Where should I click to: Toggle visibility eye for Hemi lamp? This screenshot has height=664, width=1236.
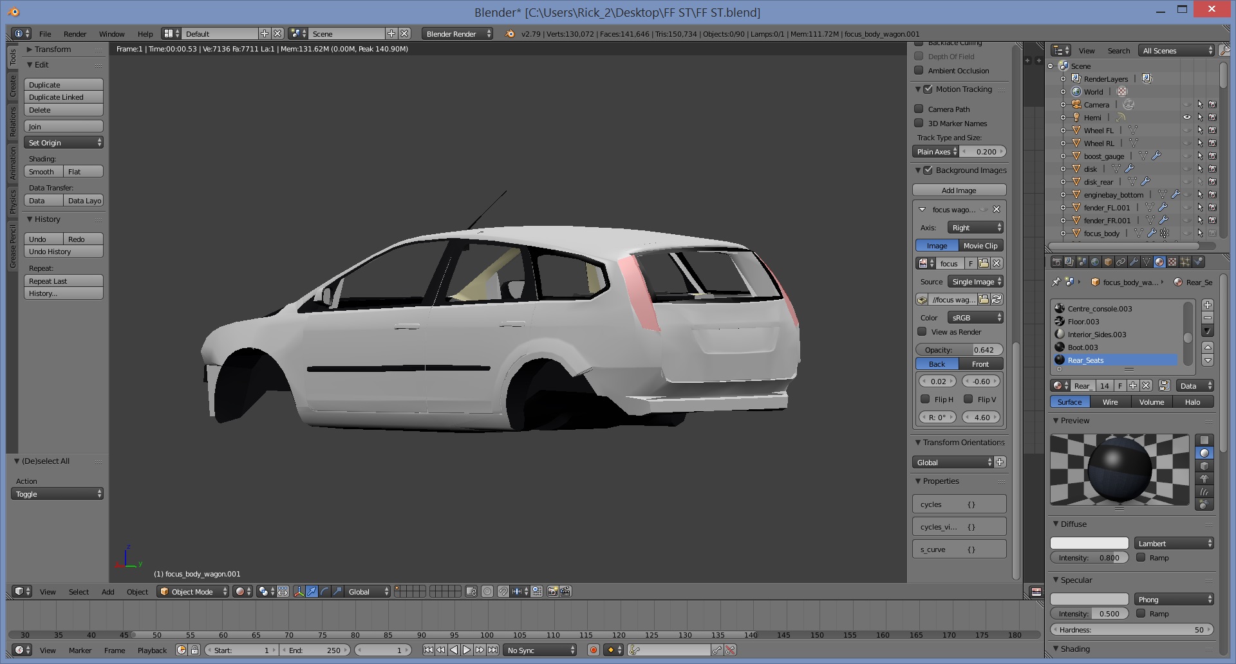pos(1186,117)
